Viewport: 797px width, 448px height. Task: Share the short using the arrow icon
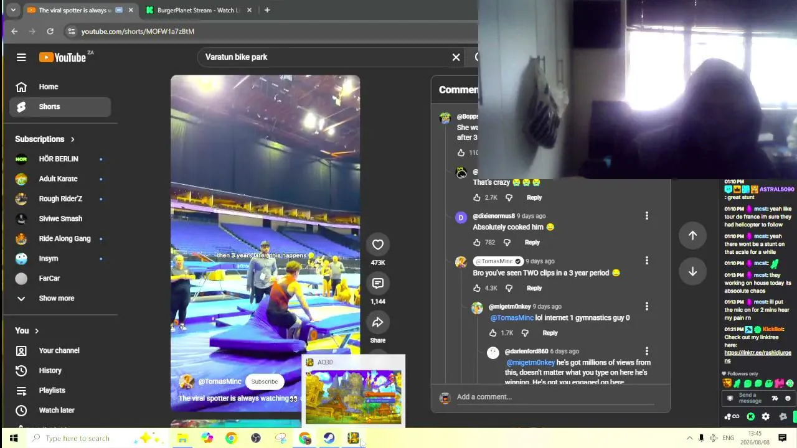(378, 322)
